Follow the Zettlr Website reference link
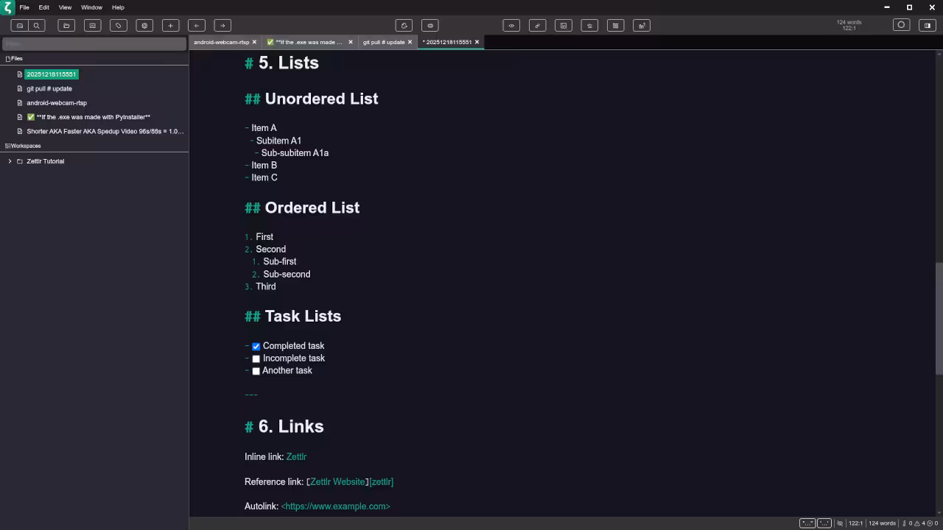943x530 pixels. click(337, 481)
